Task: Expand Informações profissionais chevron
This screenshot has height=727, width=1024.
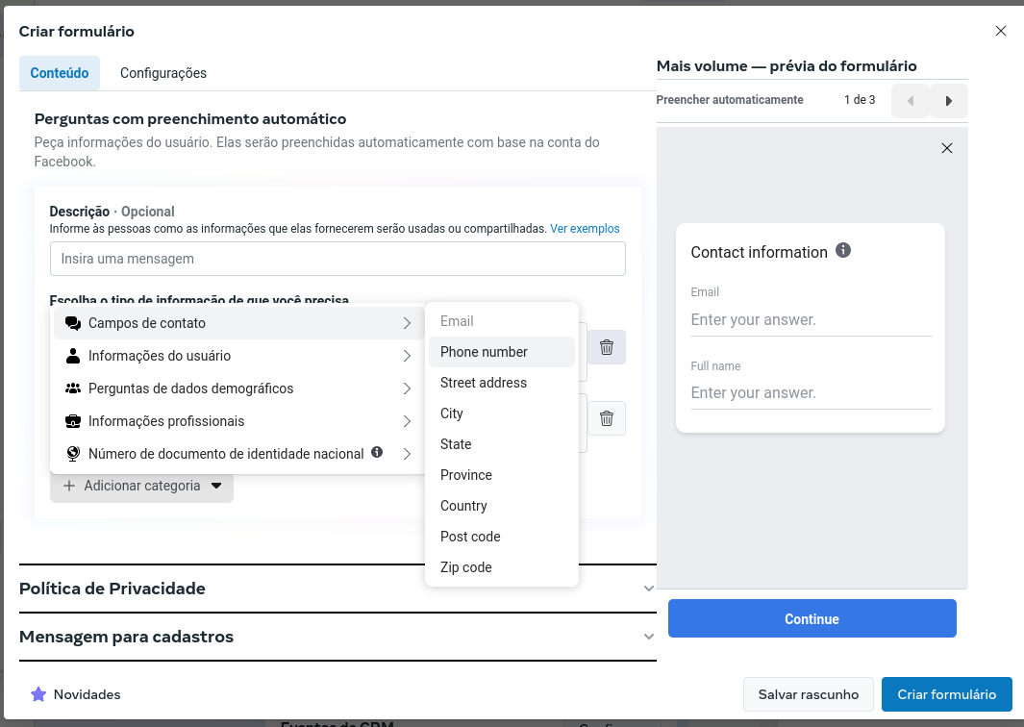Action: pyautogui.click(x=407, y=421)
